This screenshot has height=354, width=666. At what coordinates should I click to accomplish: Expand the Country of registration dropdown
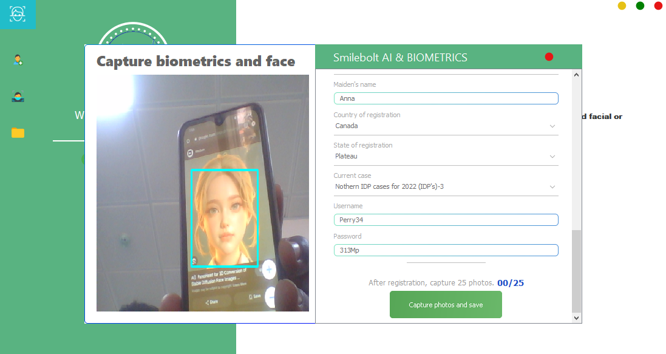[x=446, y=126]
